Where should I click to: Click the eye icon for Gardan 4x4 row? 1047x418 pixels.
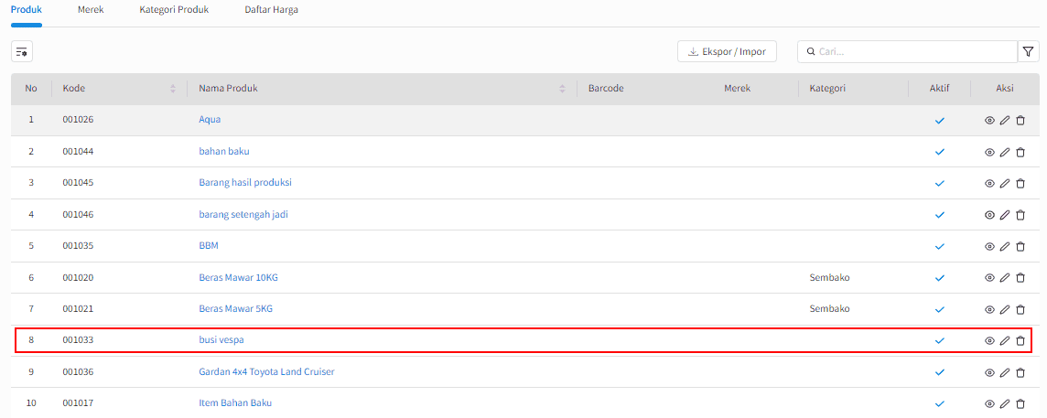(x=989, y=372)
